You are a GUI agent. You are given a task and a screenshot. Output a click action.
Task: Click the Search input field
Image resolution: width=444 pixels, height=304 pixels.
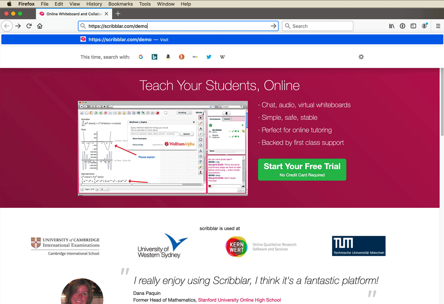(318, 26)
